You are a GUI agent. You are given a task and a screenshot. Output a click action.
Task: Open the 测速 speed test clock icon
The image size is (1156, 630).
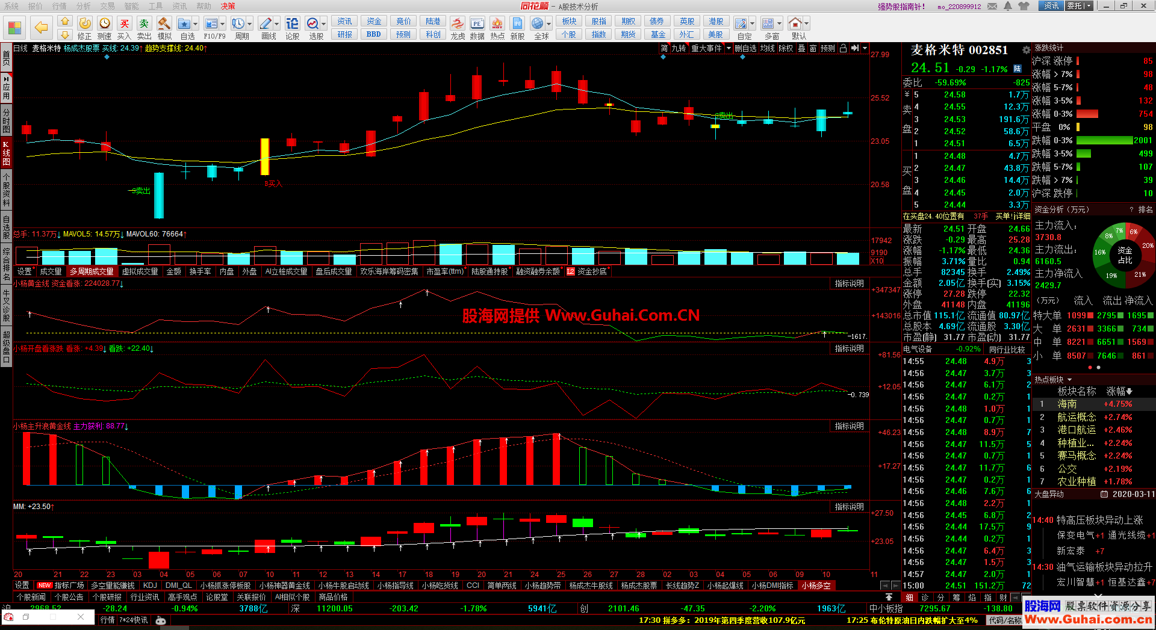coord(105,23)
